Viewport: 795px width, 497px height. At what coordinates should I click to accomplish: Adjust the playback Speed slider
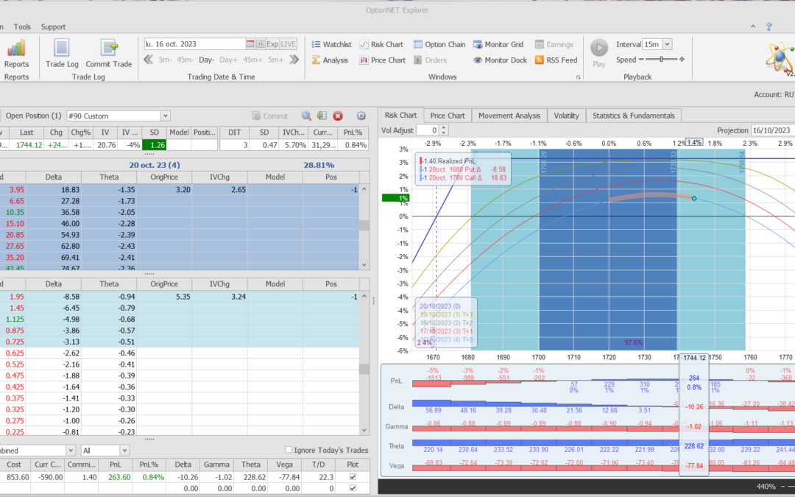661,60
